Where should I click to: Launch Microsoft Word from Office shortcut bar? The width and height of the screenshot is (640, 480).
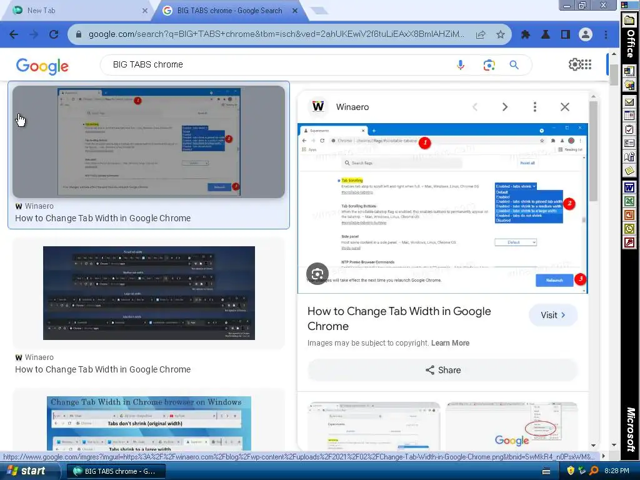click(629, 187)
